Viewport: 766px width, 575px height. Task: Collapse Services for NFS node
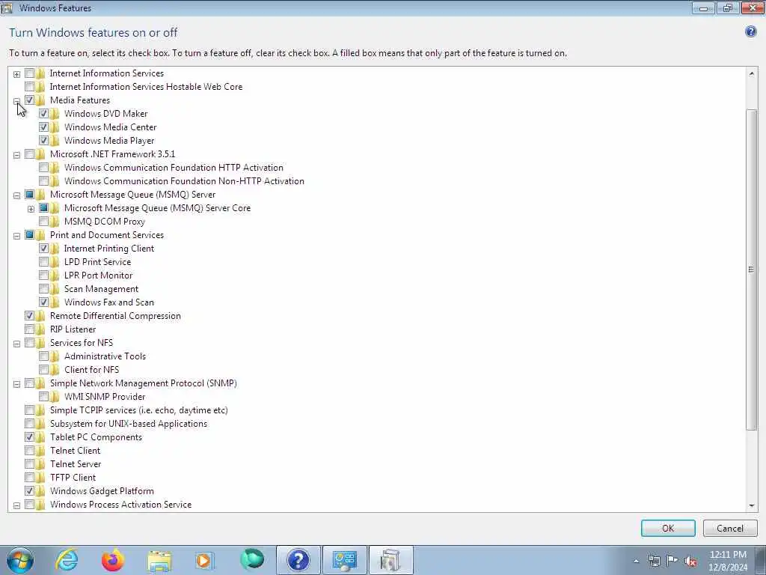click(x=16, y=344)
